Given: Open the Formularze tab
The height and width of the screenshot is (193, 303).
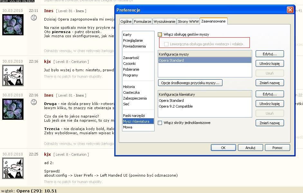Looking at the screenshot, I should click(143, 22).
